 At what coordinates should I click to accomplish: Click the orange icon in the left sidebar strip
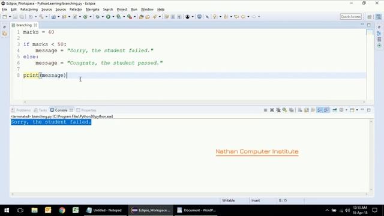coord(4,34)
